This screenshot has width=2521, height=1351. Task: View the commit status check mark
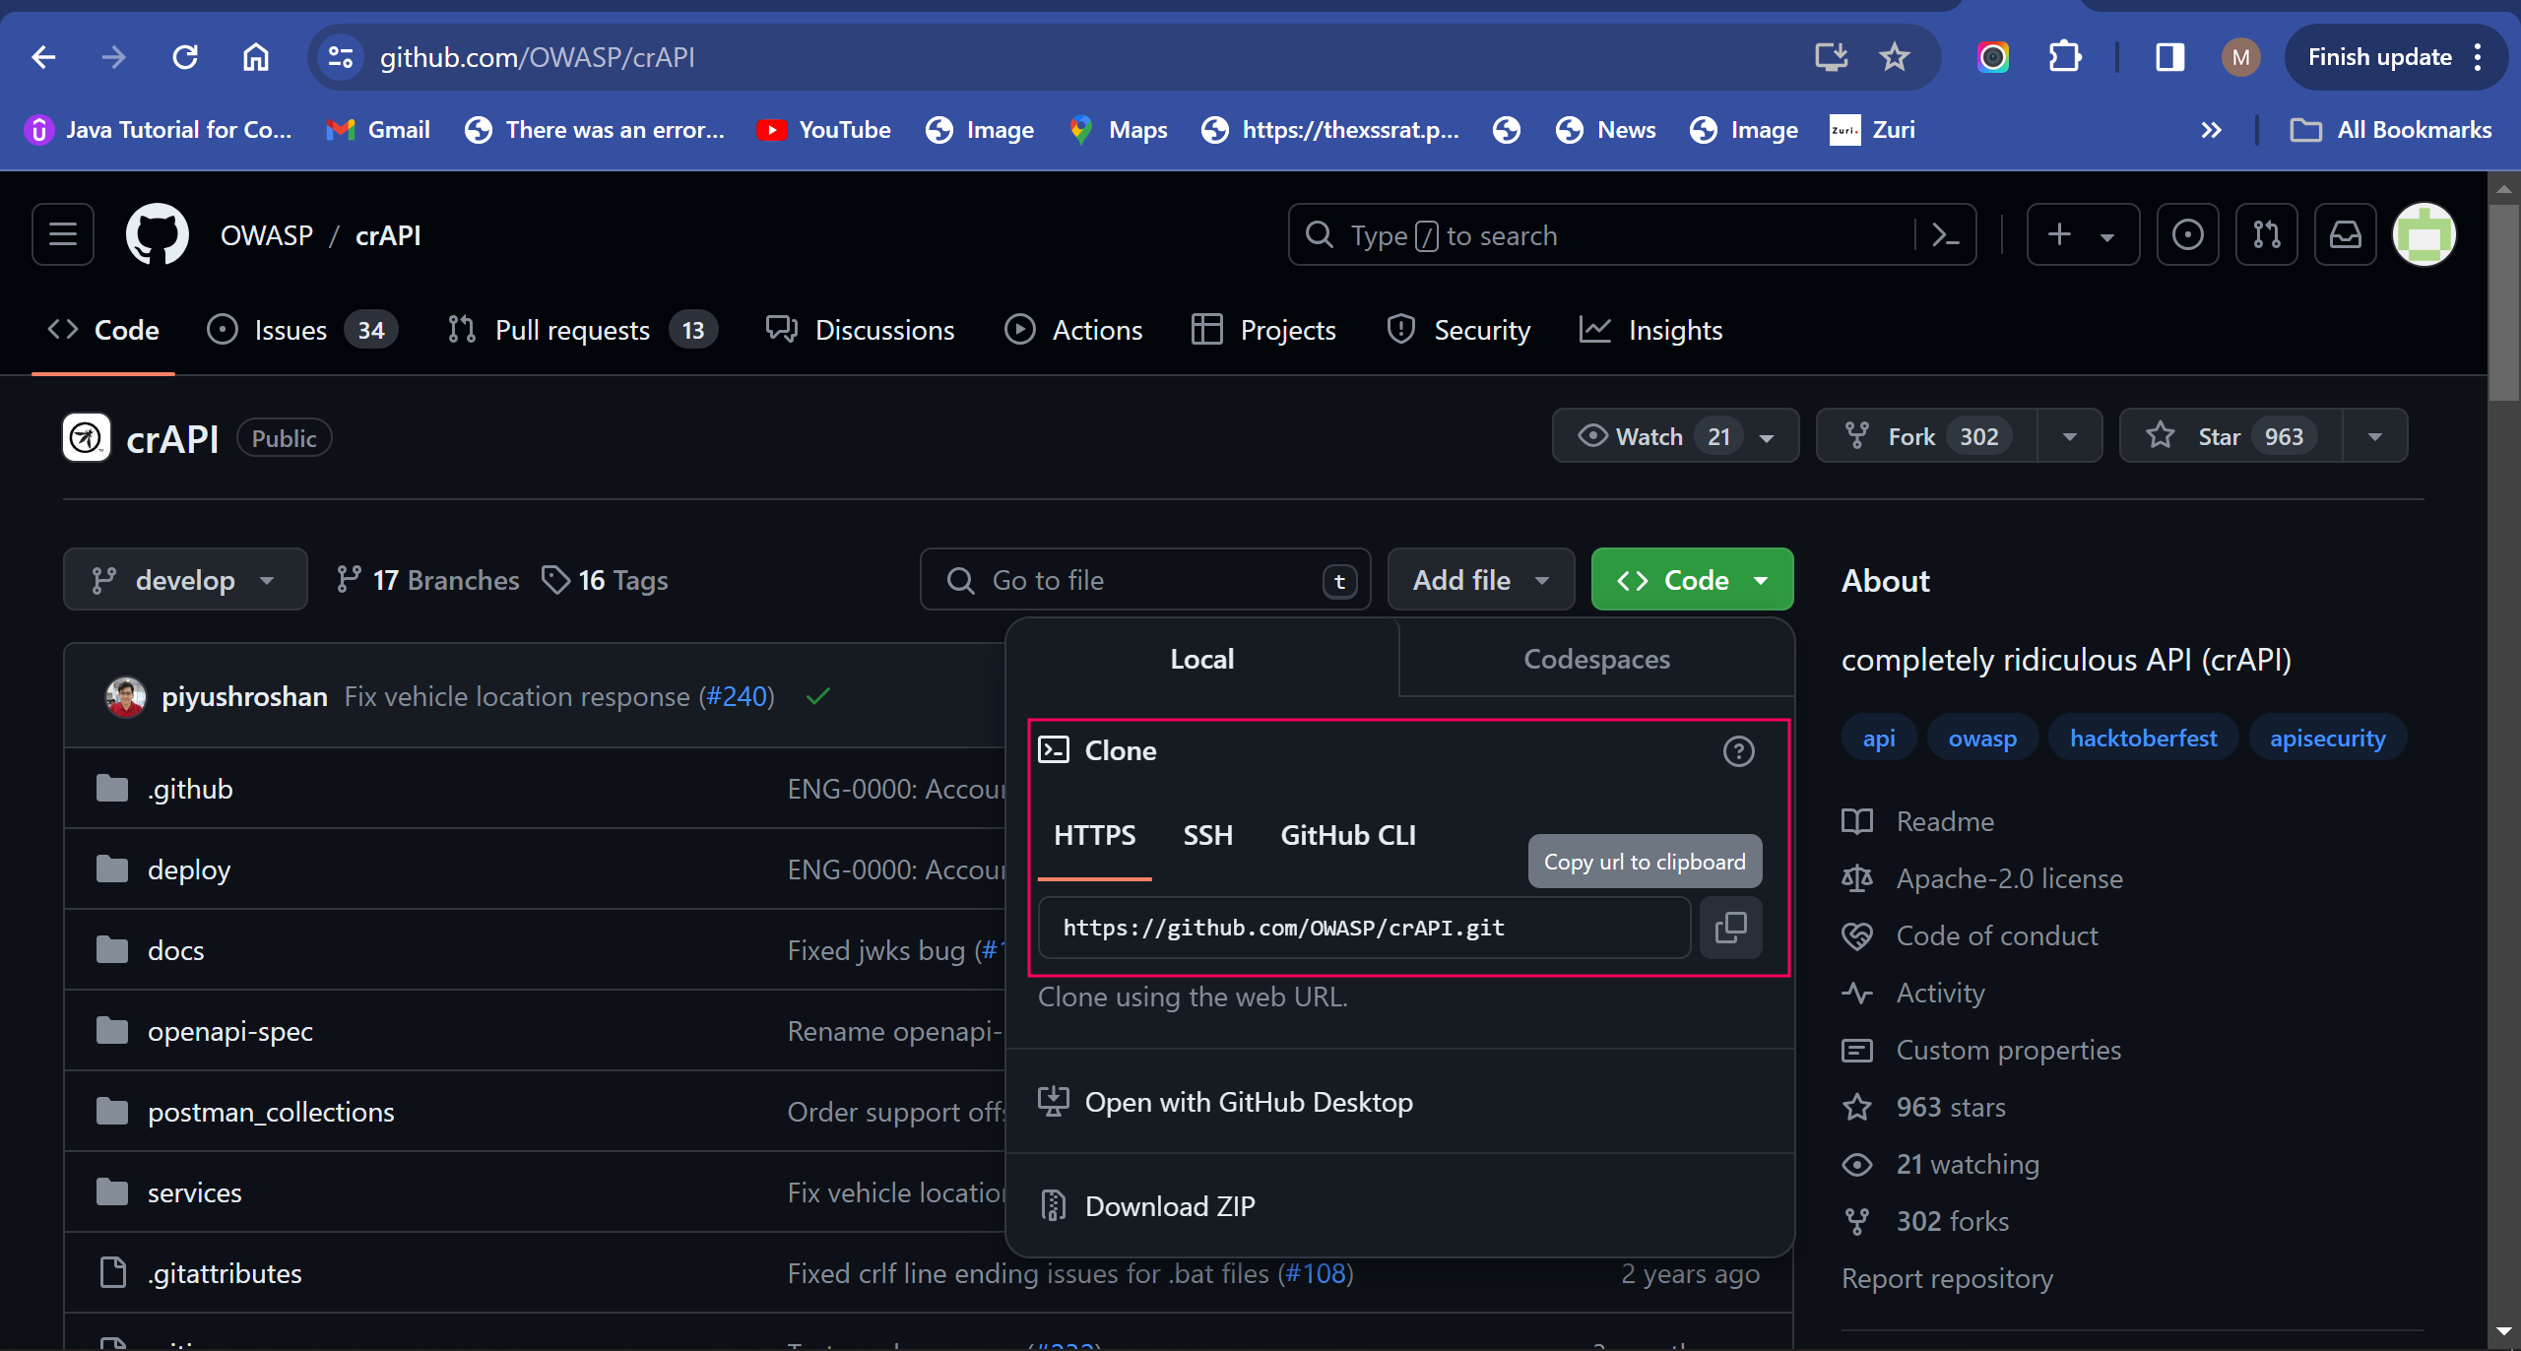[x=817, y=696]
